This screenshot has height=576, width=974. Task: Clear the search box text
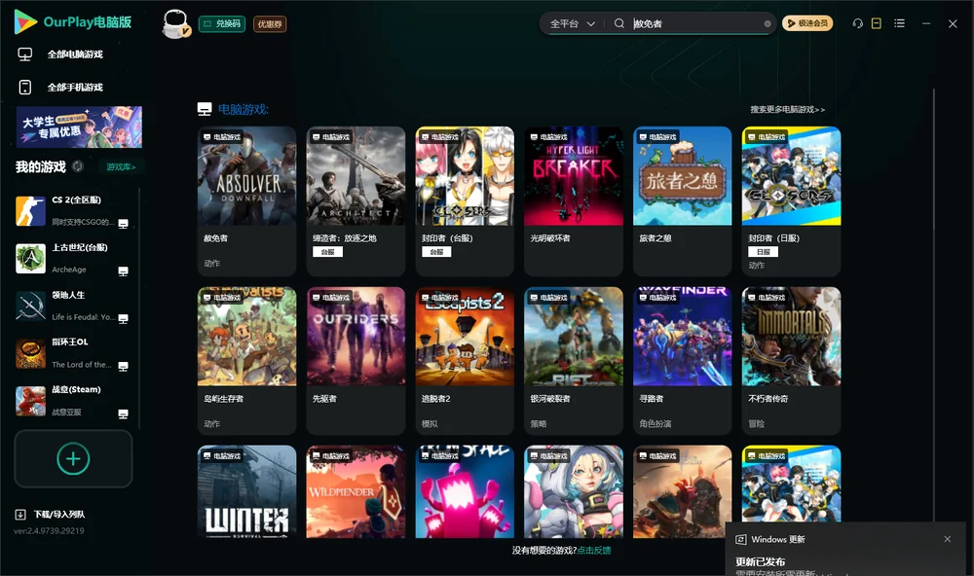(x=768, y=24)
